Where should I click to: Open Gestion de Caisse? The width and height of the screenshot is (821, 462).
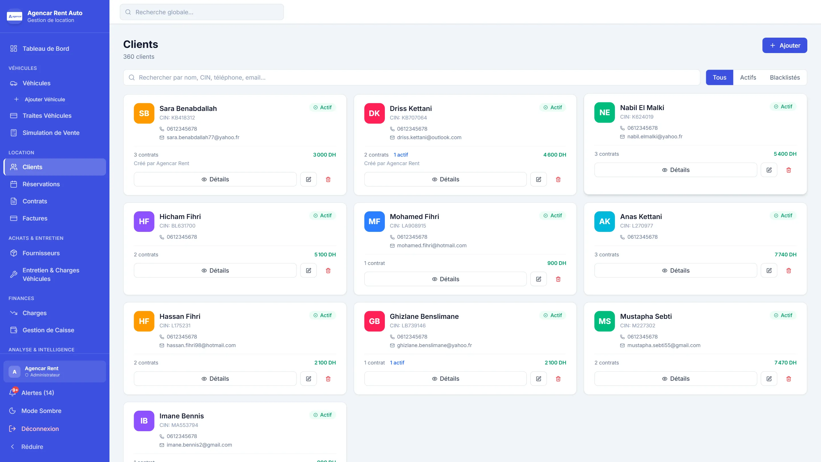pyautogui.click(x=55, y=330)
